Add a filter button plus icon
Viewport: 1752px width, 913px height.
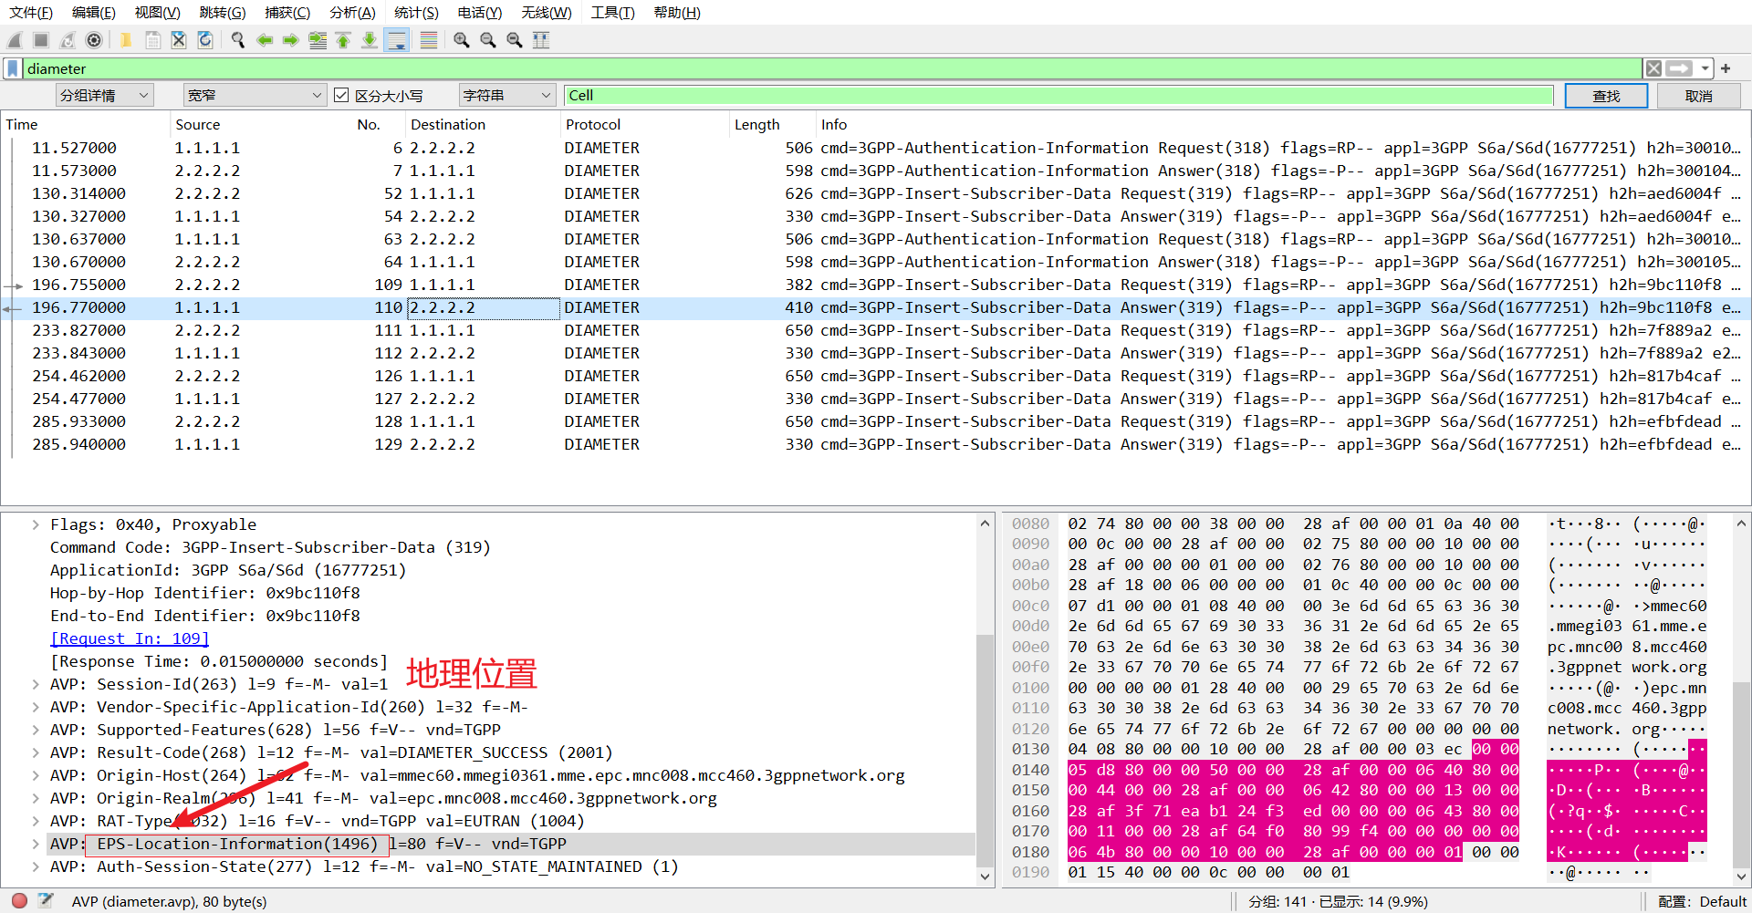point(1726,68)
